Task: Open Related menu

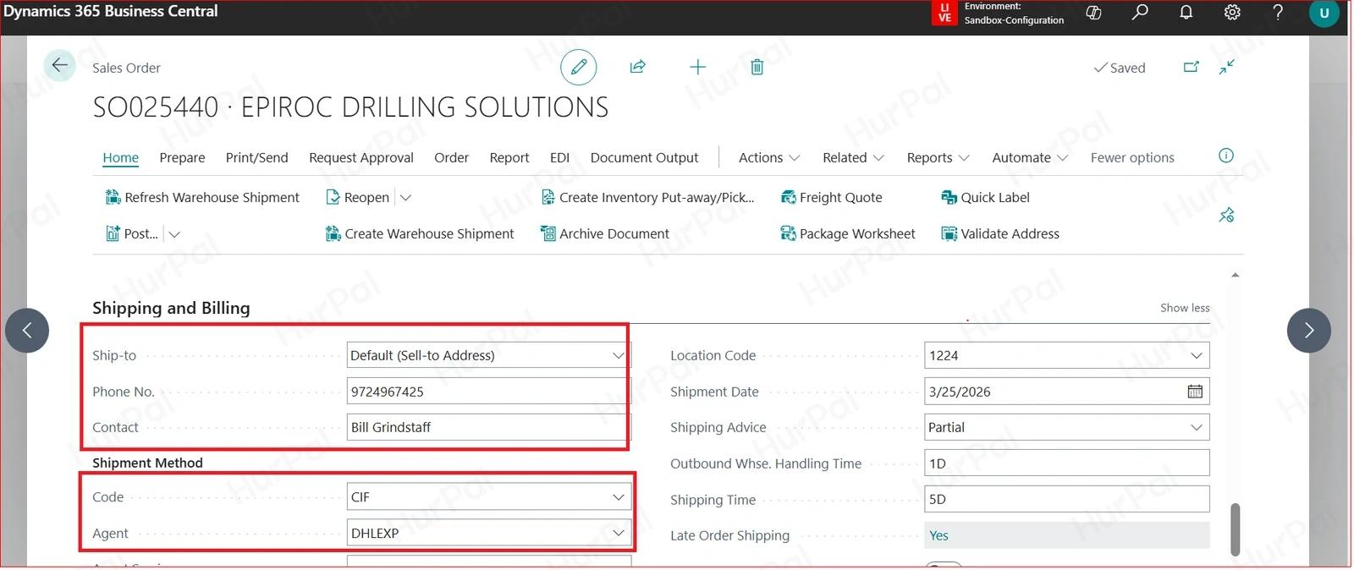Action: [853, 157]
